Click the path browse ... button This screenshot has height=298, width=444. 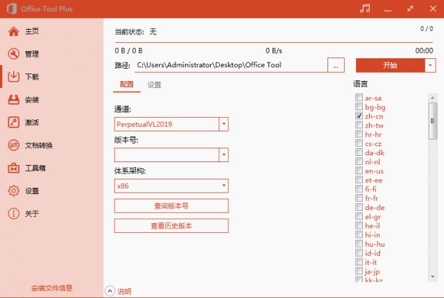click(336, 65)
